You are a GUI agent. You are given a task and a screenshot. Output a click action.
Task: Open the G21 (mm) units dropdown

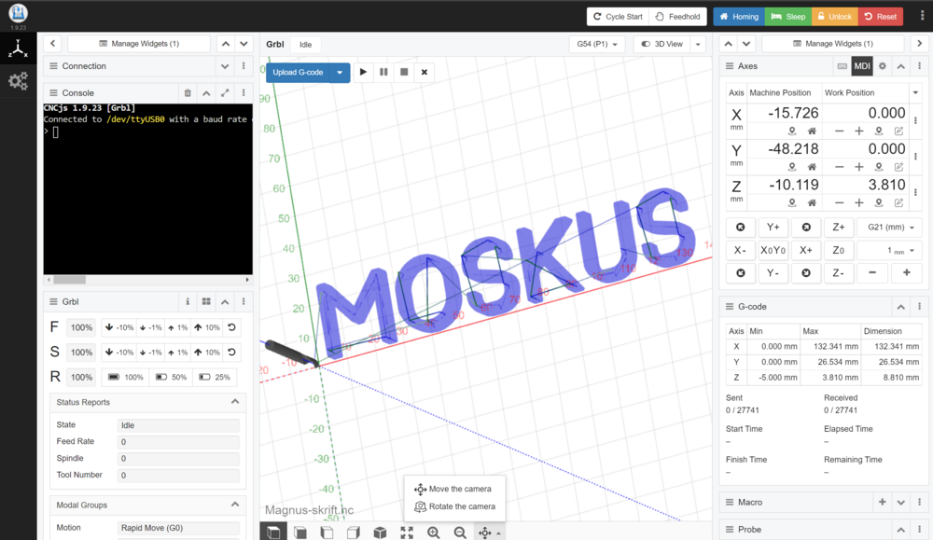tap(889, 228)
